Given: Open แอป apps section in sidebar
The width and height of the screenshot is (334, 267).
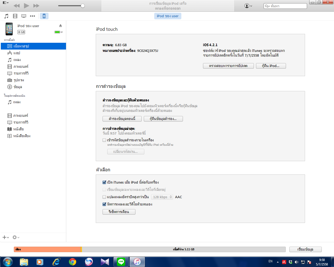Looking at the screenshot, I should [33, 53].
